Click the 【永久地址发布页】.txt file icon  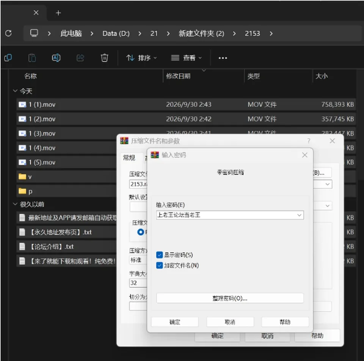[22, 232]
